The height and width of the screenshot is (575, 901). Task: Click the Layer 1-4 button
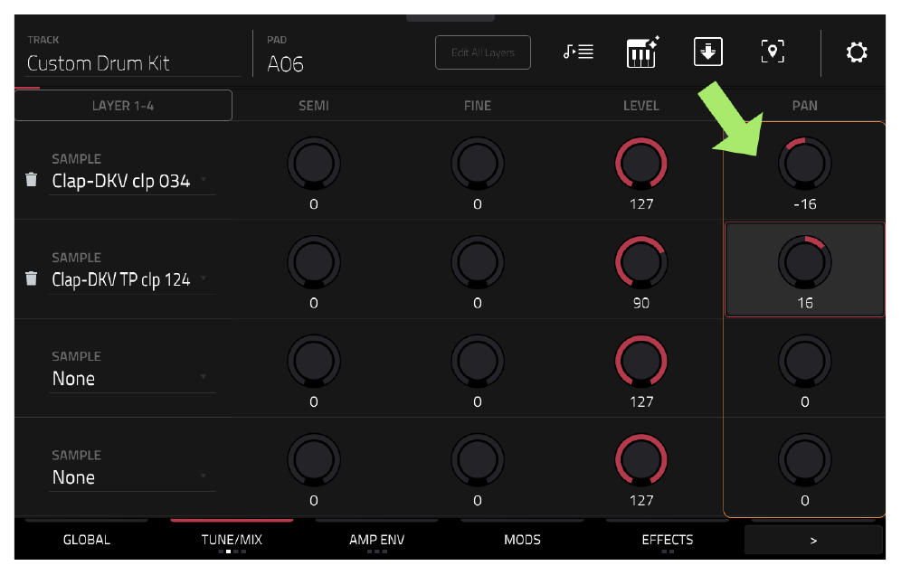coord(123,106)
